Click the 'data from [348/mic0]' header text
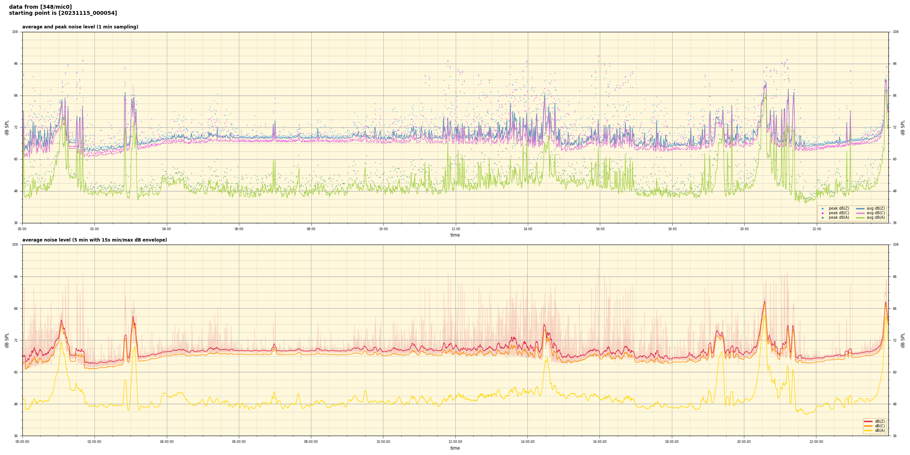The height and width of the screenshot is (455, 910). [x=40, y=7]
